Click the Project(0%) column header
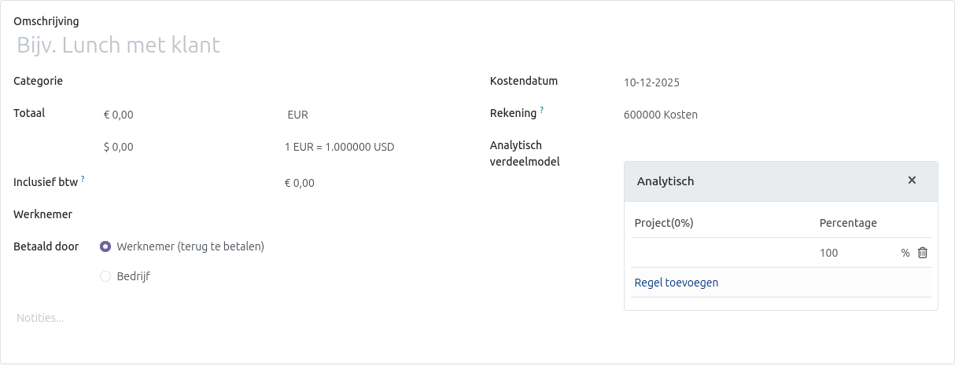Image resolution: width=955 pixels, height=365 pixels. pos(663,223)
